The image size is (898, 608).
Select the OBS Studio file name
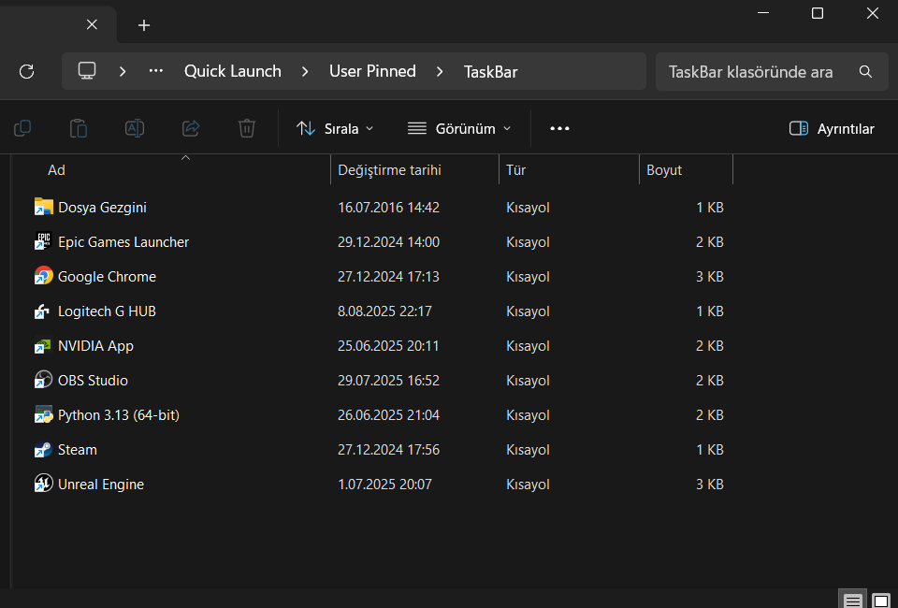click(93, 380)
